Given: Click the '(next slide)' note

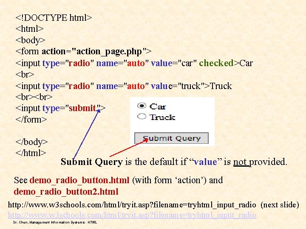Looking at the screenshot, I should pos(280,205).
